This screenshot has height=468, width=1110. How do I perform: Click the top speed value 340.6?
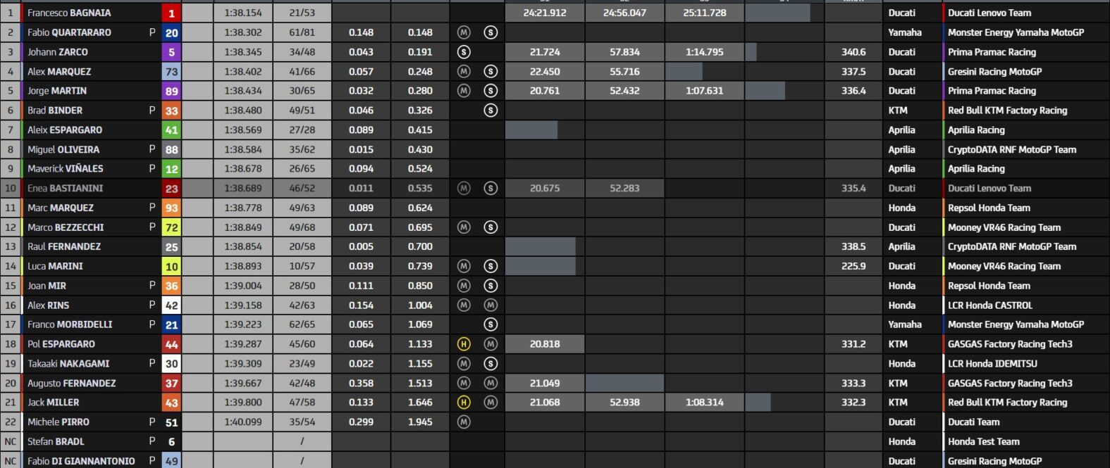click(853, 52)
